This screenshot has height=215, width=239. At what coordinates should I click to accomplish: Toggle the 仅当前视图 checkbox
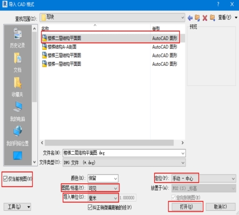6,179
